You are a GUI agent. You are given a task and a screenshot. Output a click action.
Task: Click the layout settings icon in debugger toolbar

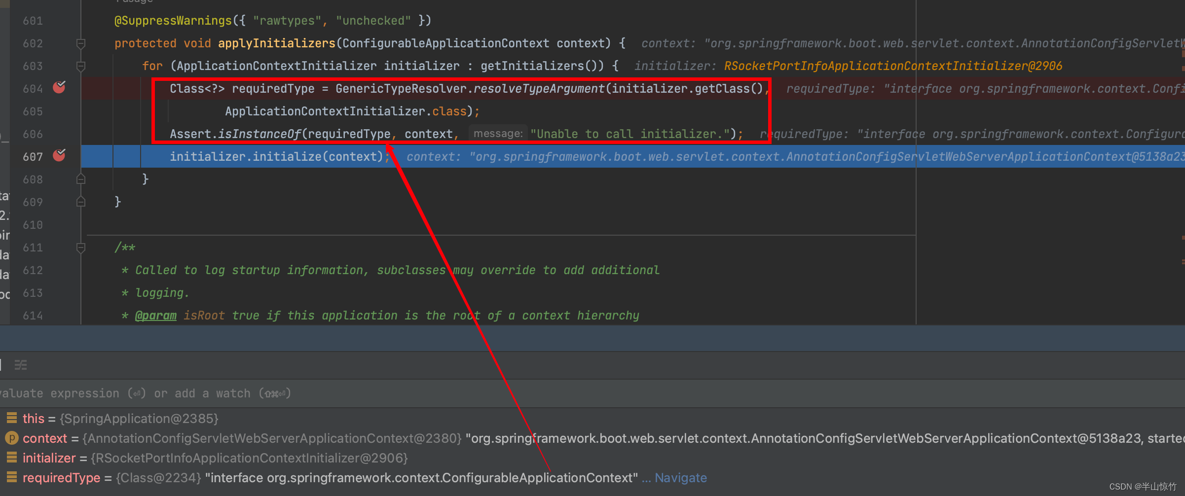coord(21,365)
